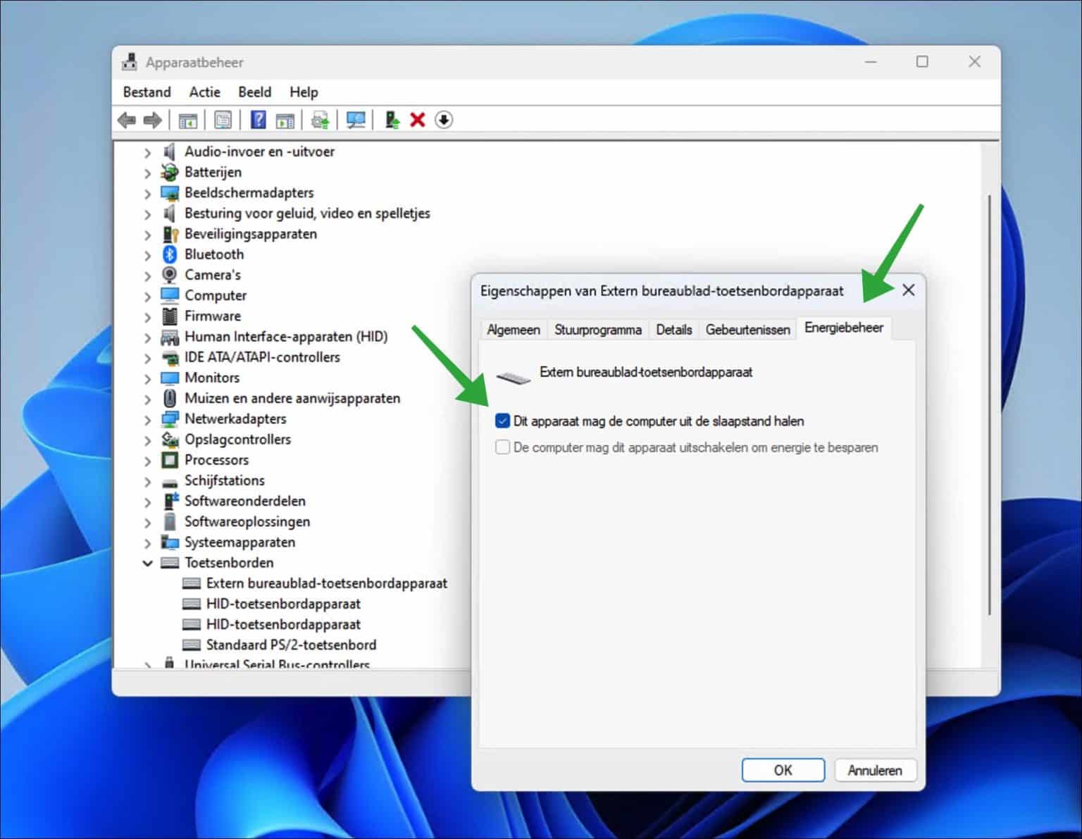Click the Uninstall device red X icon

[x=417, y=120]
